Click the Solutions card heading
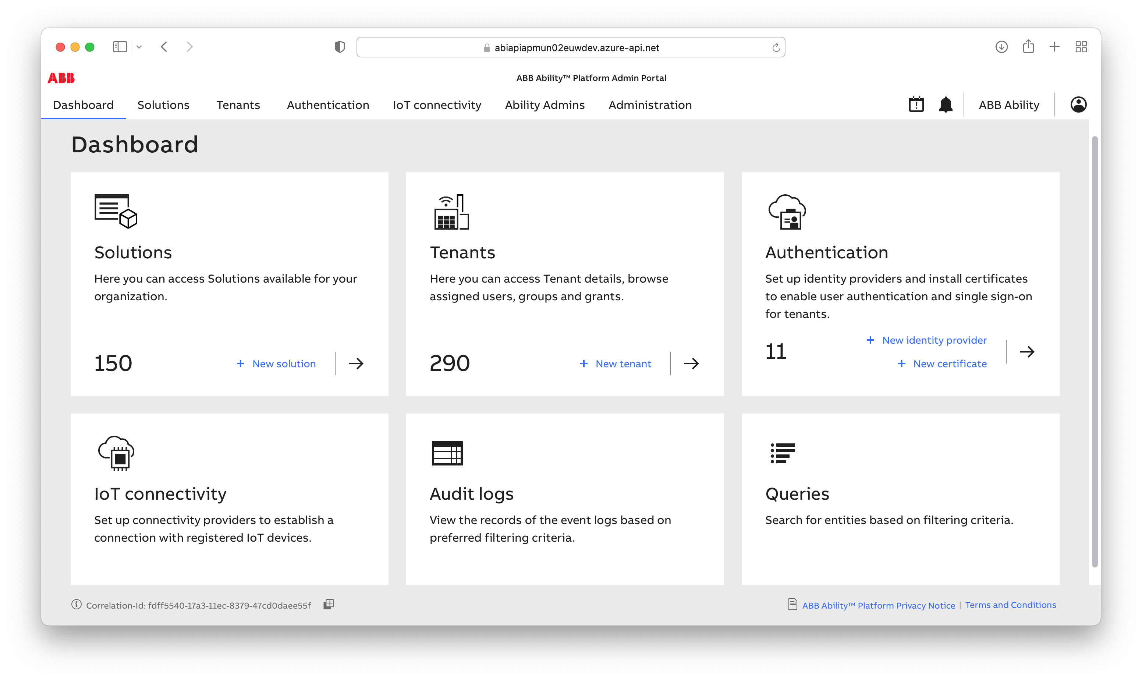This screenshot has width=1142, height=680. click(x=133, y=252)
